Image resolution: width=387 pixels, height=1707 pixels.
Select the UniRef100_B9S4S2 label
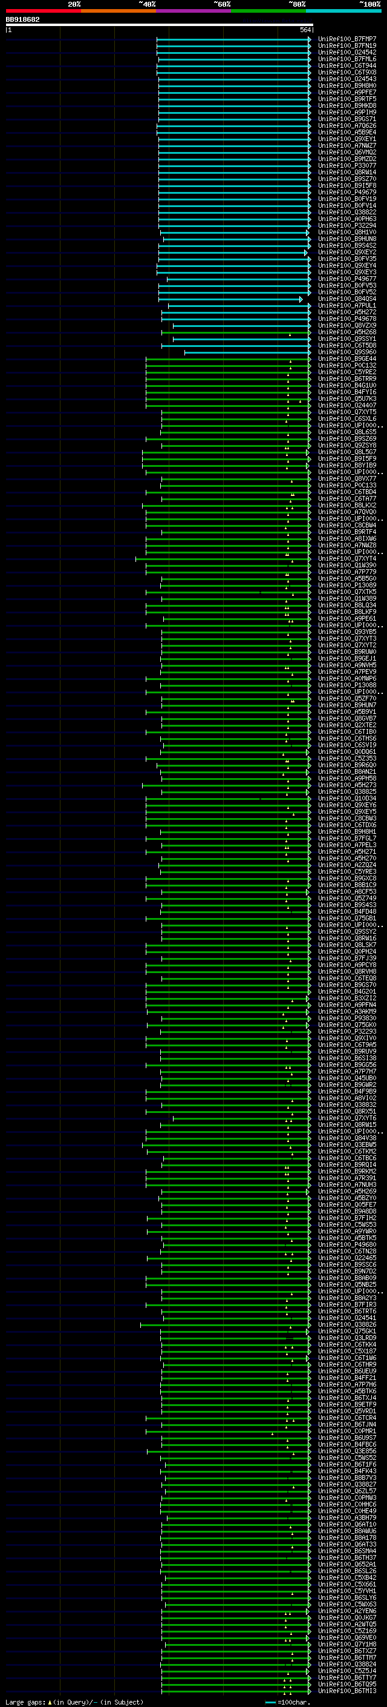click(347, 246)
